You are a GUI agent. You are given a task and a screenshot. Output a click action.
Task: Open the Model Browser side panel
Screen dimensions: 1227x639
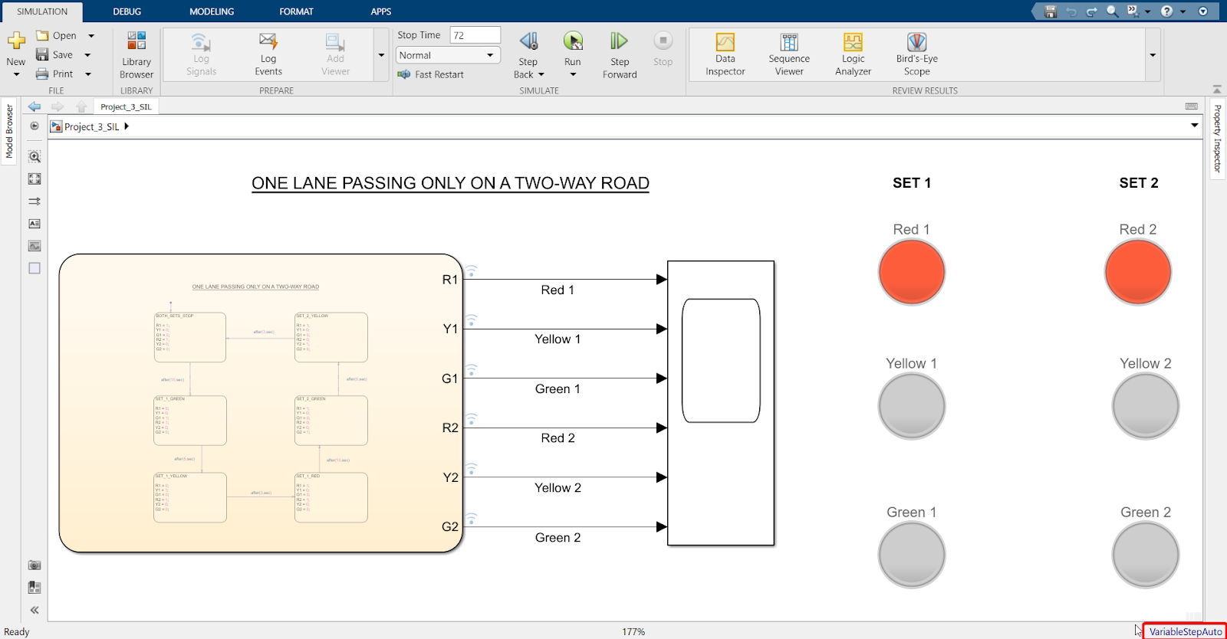point(9,132)
